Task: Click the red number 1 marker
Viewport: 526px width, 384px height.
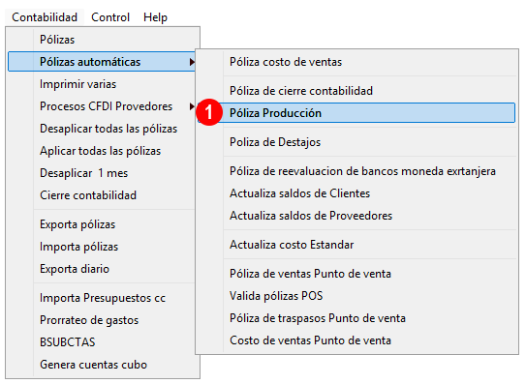Action: click(209, 112)
